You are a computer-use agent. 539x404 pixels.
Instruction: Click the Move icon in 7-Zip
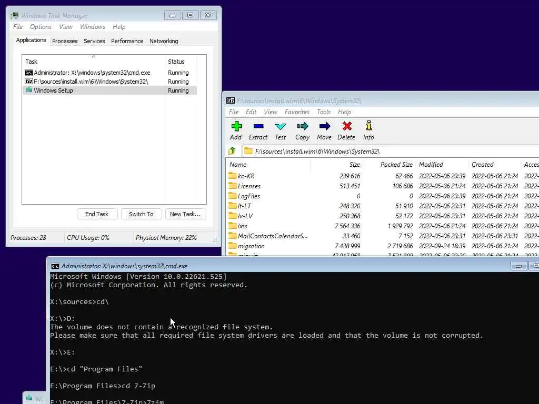324,126
